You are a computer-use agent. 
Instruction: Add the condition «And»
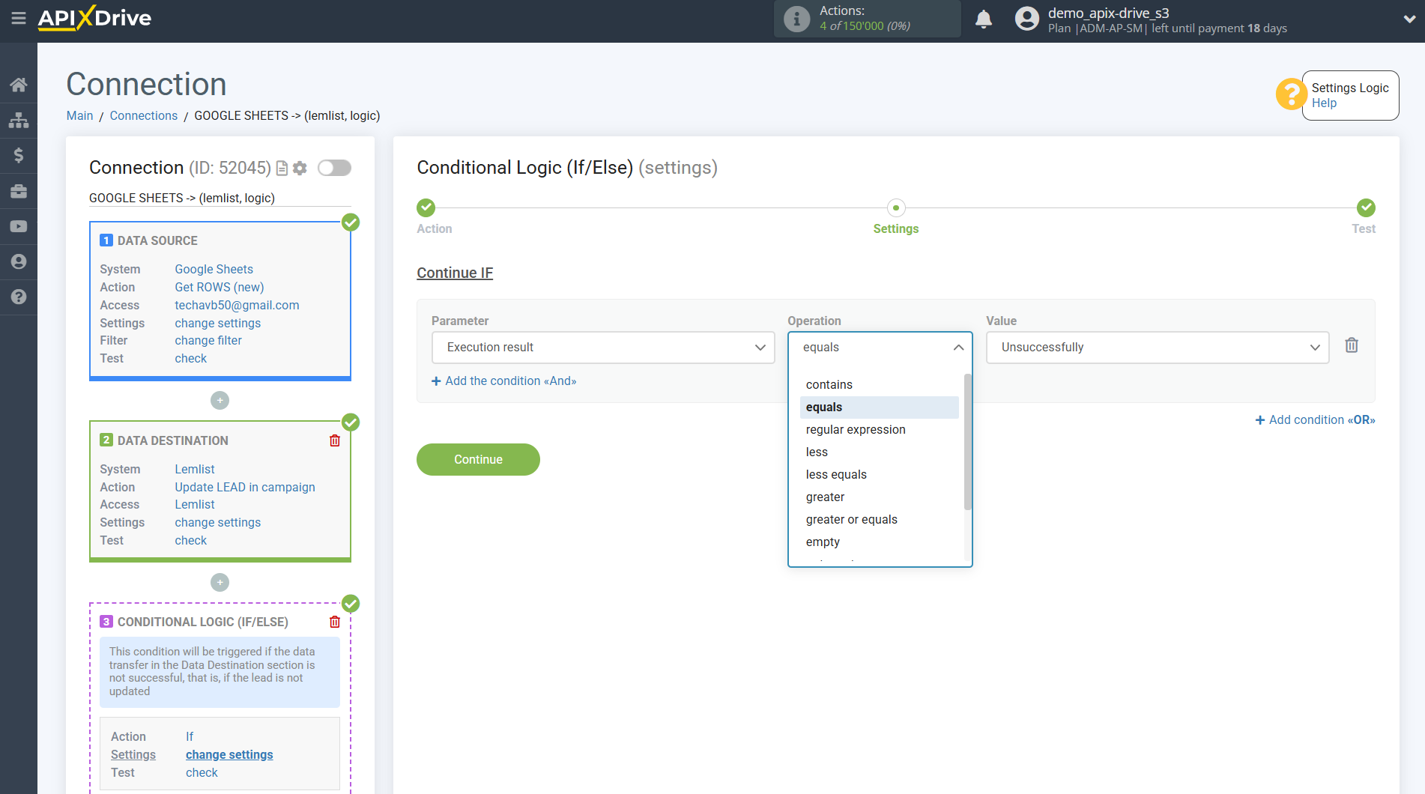(x=504, y=381)
